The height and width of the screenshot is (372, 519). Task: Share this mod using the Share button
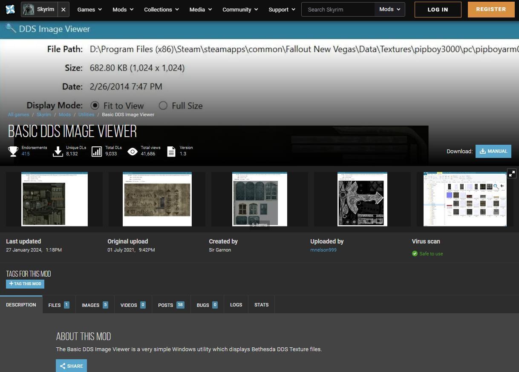click(71, 366)
